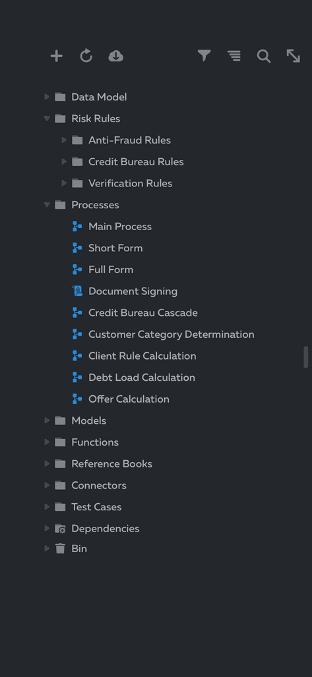Expand the Dependencies node arrow

[x=47, y=528]
